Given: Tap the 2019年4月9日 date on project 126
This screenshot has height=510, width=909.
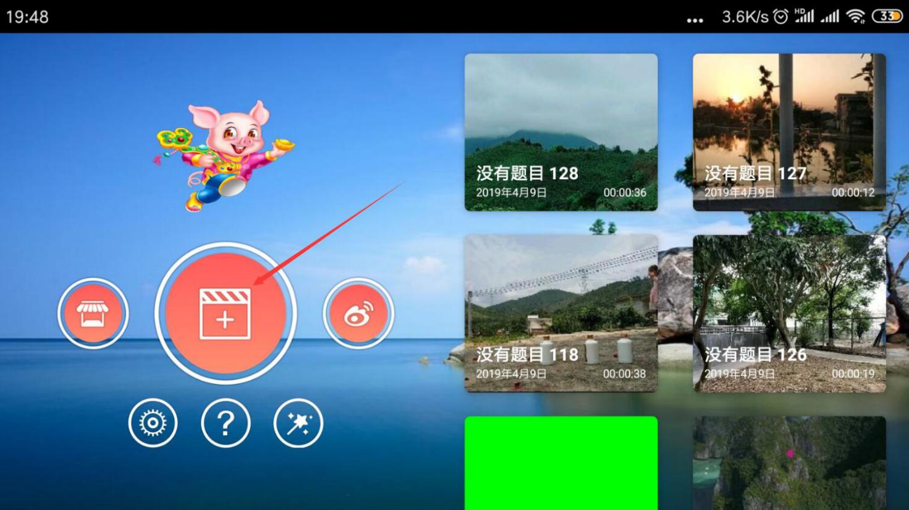Looking at the screenshot, I should (x=739, y=374).
